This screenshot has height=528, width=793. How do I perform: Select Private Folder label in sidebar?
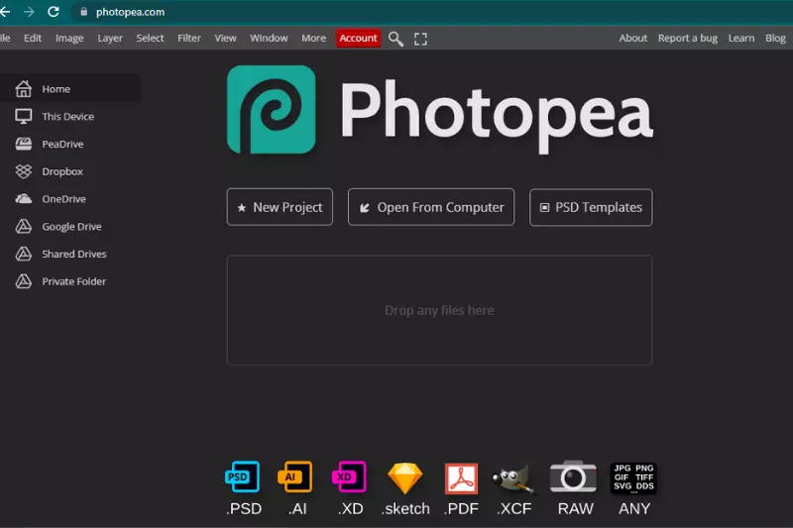point(73,281)
